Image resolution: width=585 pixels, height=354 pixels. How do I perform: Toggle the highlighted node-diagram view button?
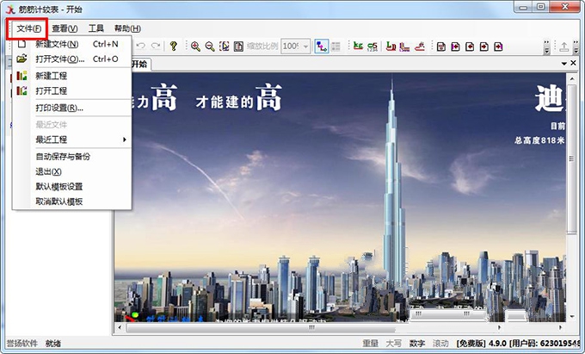coord(321,47)
